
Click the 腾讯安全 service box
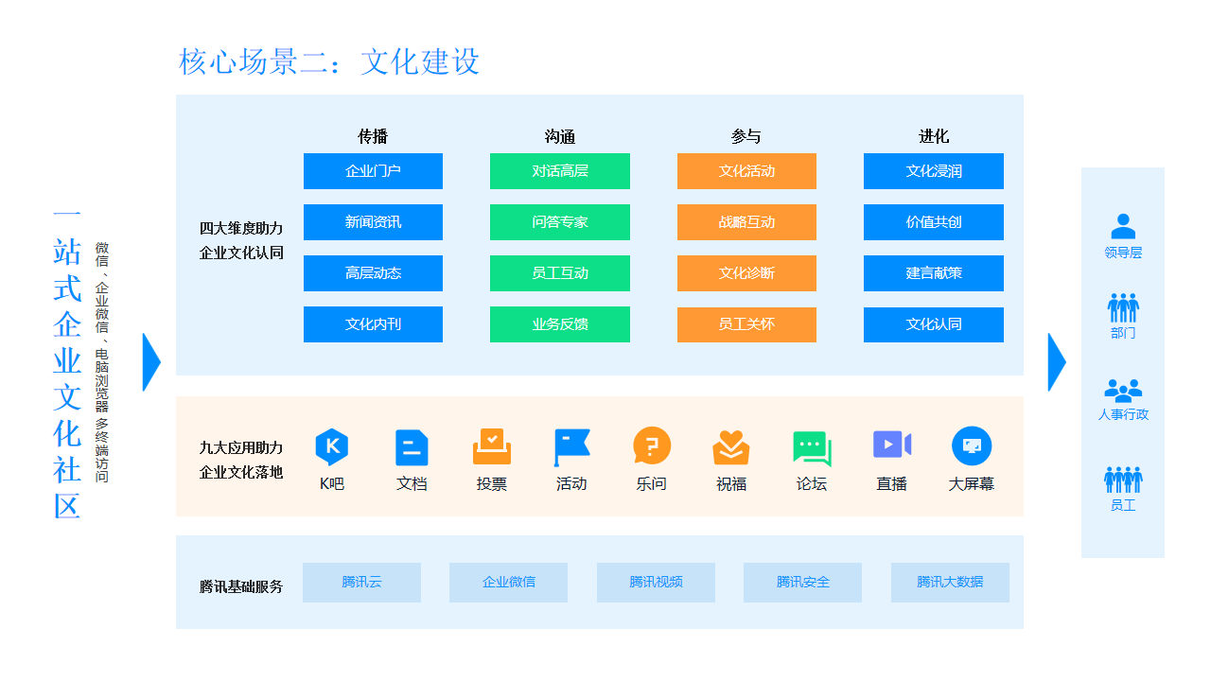tap(803, 583)
